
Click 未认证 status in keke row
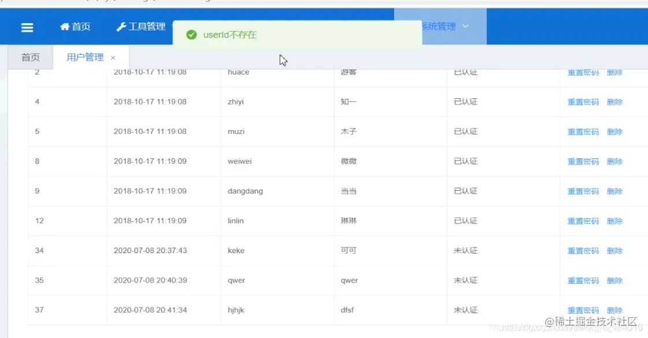point(466,250)
